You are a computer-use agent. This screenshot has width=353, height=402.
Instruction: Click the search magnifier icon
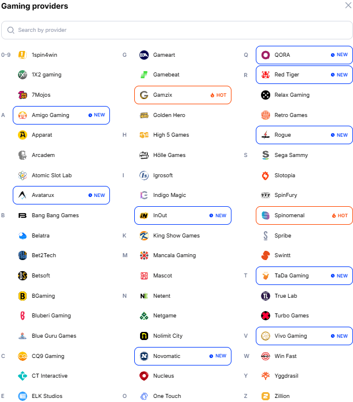point(11,30)
